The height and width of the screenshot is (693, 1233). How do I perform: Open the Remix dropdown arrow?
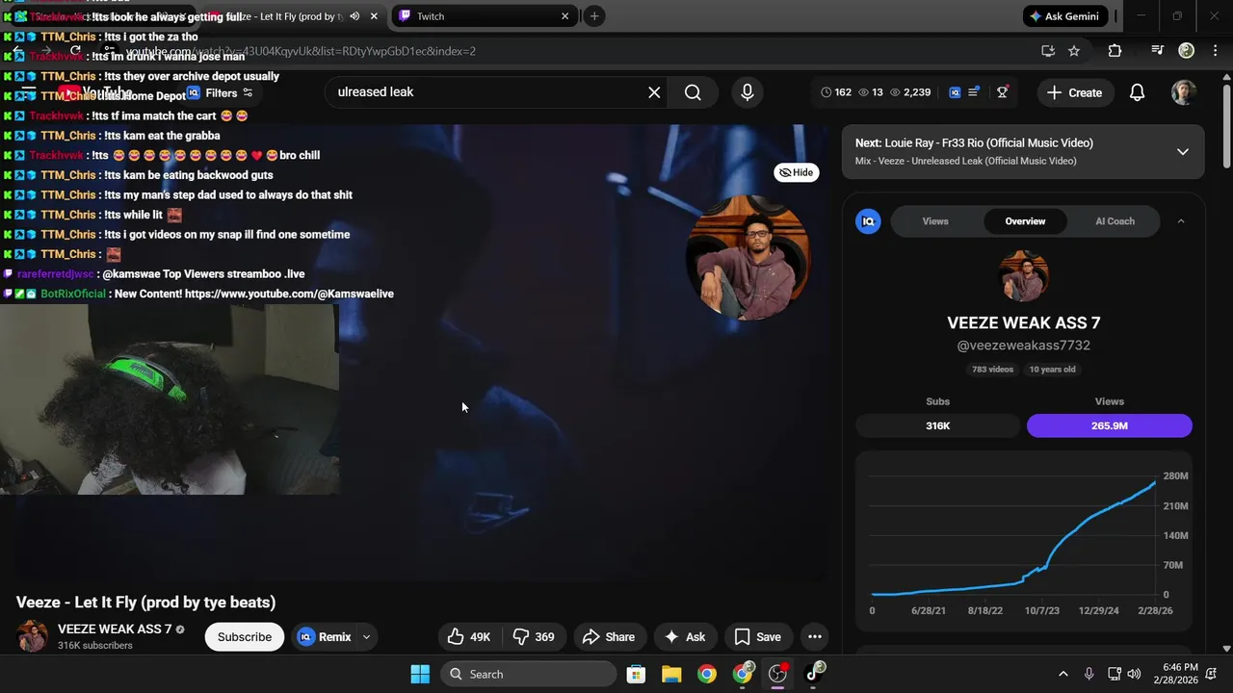tap(366, 637)
